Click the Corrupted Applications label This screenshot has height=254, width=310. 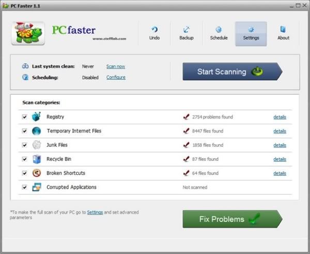tap(72, 187)
